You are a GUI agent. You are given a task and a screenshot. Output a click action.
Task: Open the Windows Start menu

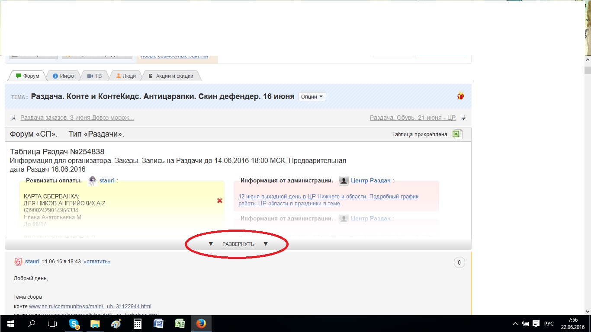pyautogui.click(x=10, y=324)
